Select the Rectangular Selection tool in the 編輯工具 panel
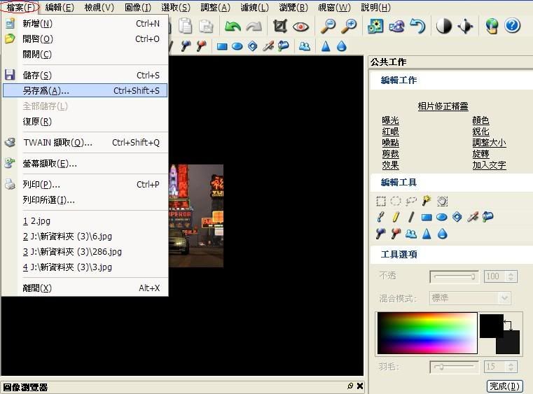Screen dimensions: 533x394 click(x=381, y=201)
